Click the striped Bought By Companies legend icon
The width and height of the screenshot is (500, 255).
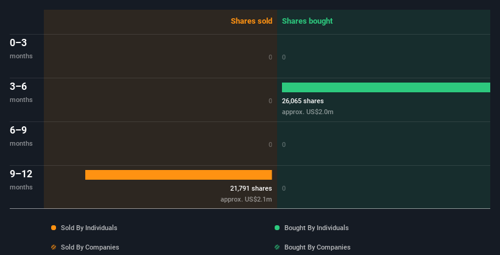point(277,247)
